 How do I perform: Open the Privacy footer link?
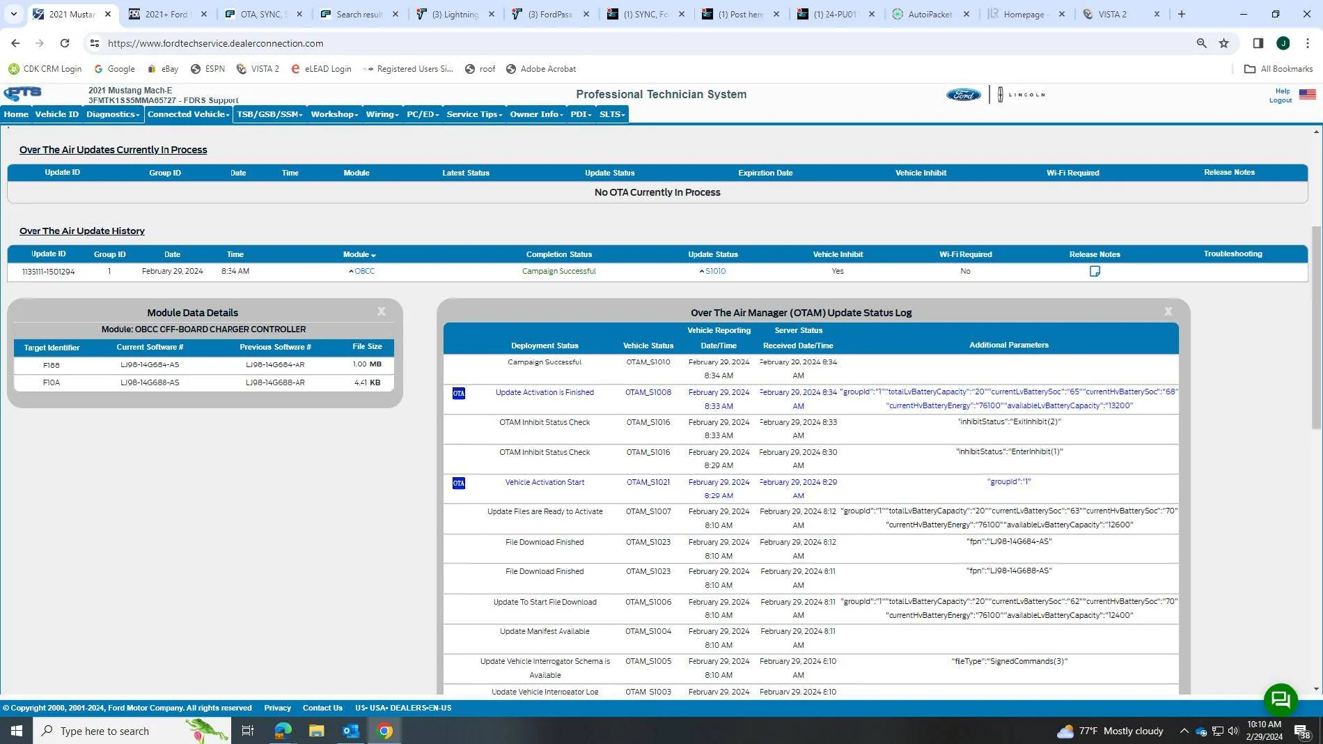[277, 708]
